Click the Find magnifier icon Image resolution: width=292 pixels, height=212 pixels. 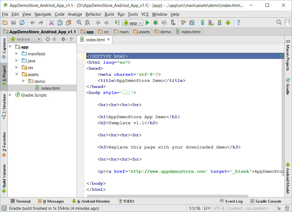point(79,23)
